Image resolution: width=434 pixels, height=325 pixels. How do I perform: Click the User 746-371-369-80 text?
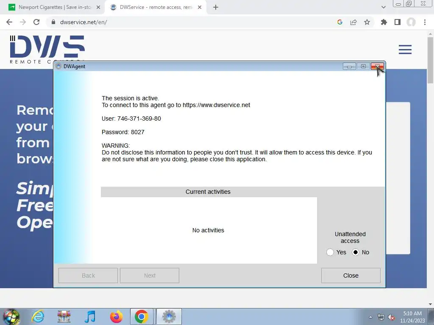[131, 118]
